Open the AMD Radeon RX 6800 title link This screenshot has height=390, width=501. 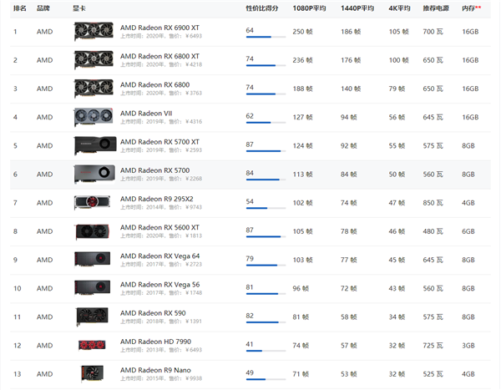click(155, 84)
